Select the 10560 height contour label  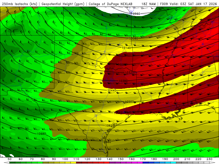pos(118,113)
